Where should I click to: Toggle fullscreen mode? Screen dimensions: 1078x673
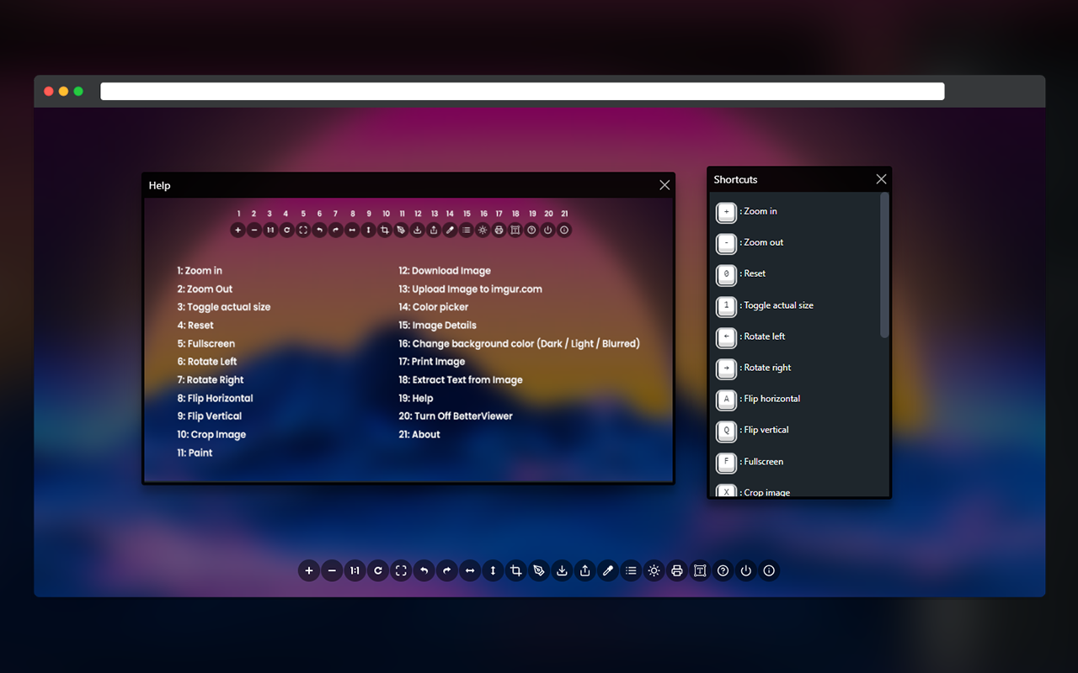click(400, 570)
